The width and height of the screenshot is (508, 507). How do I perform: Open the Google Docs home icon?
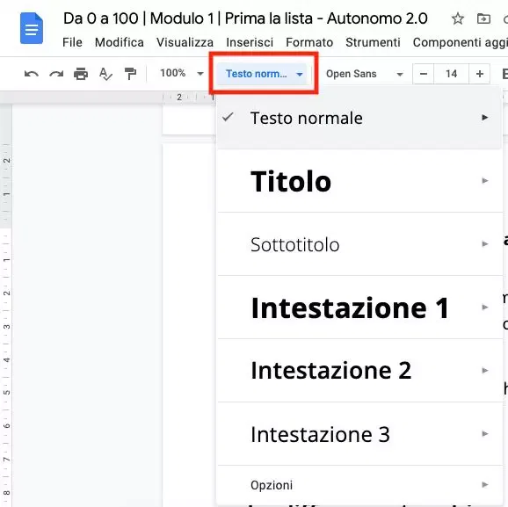coord(32,28)
